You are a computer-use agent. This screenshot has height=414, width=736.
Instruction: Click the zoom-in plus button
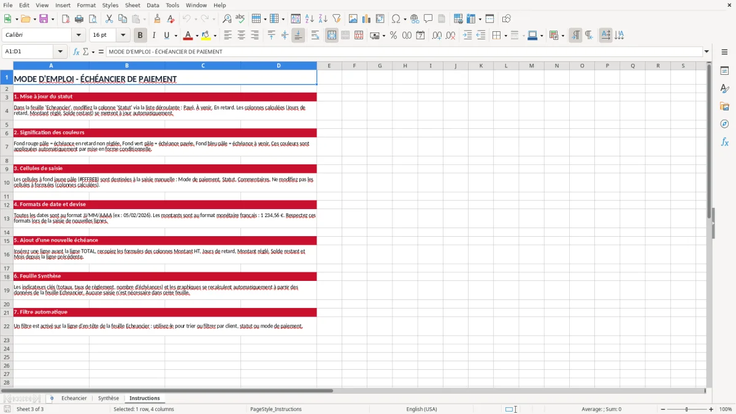click(711, 409)
